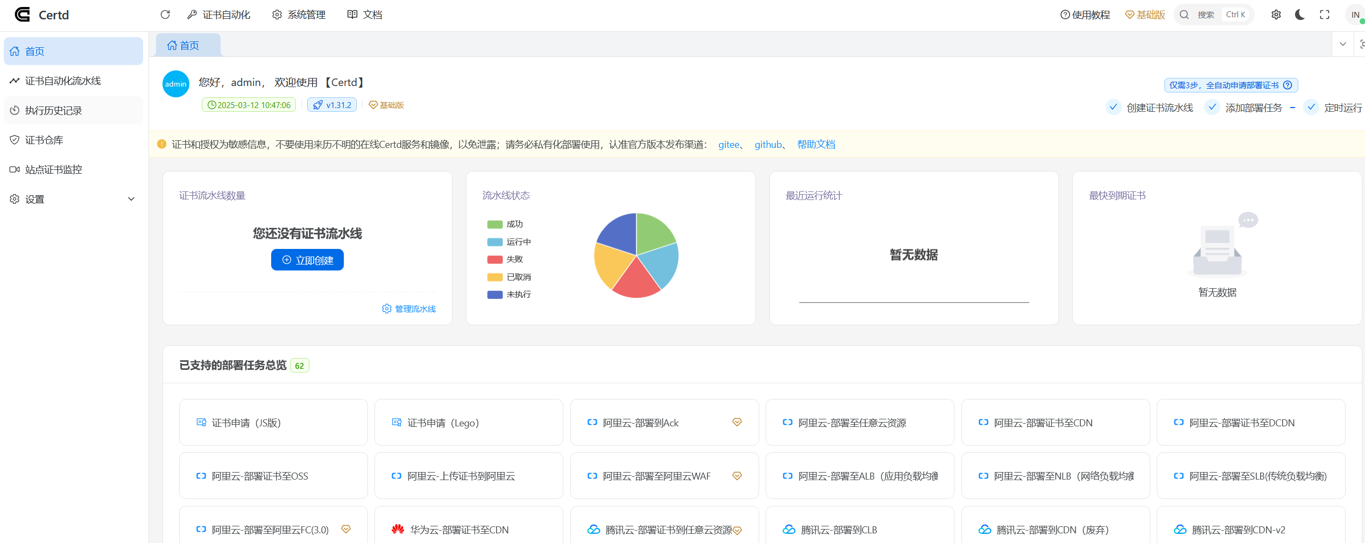Click the admin avatar circle
This screenshot has height=543, width=1365.
(x=176, y=84)
